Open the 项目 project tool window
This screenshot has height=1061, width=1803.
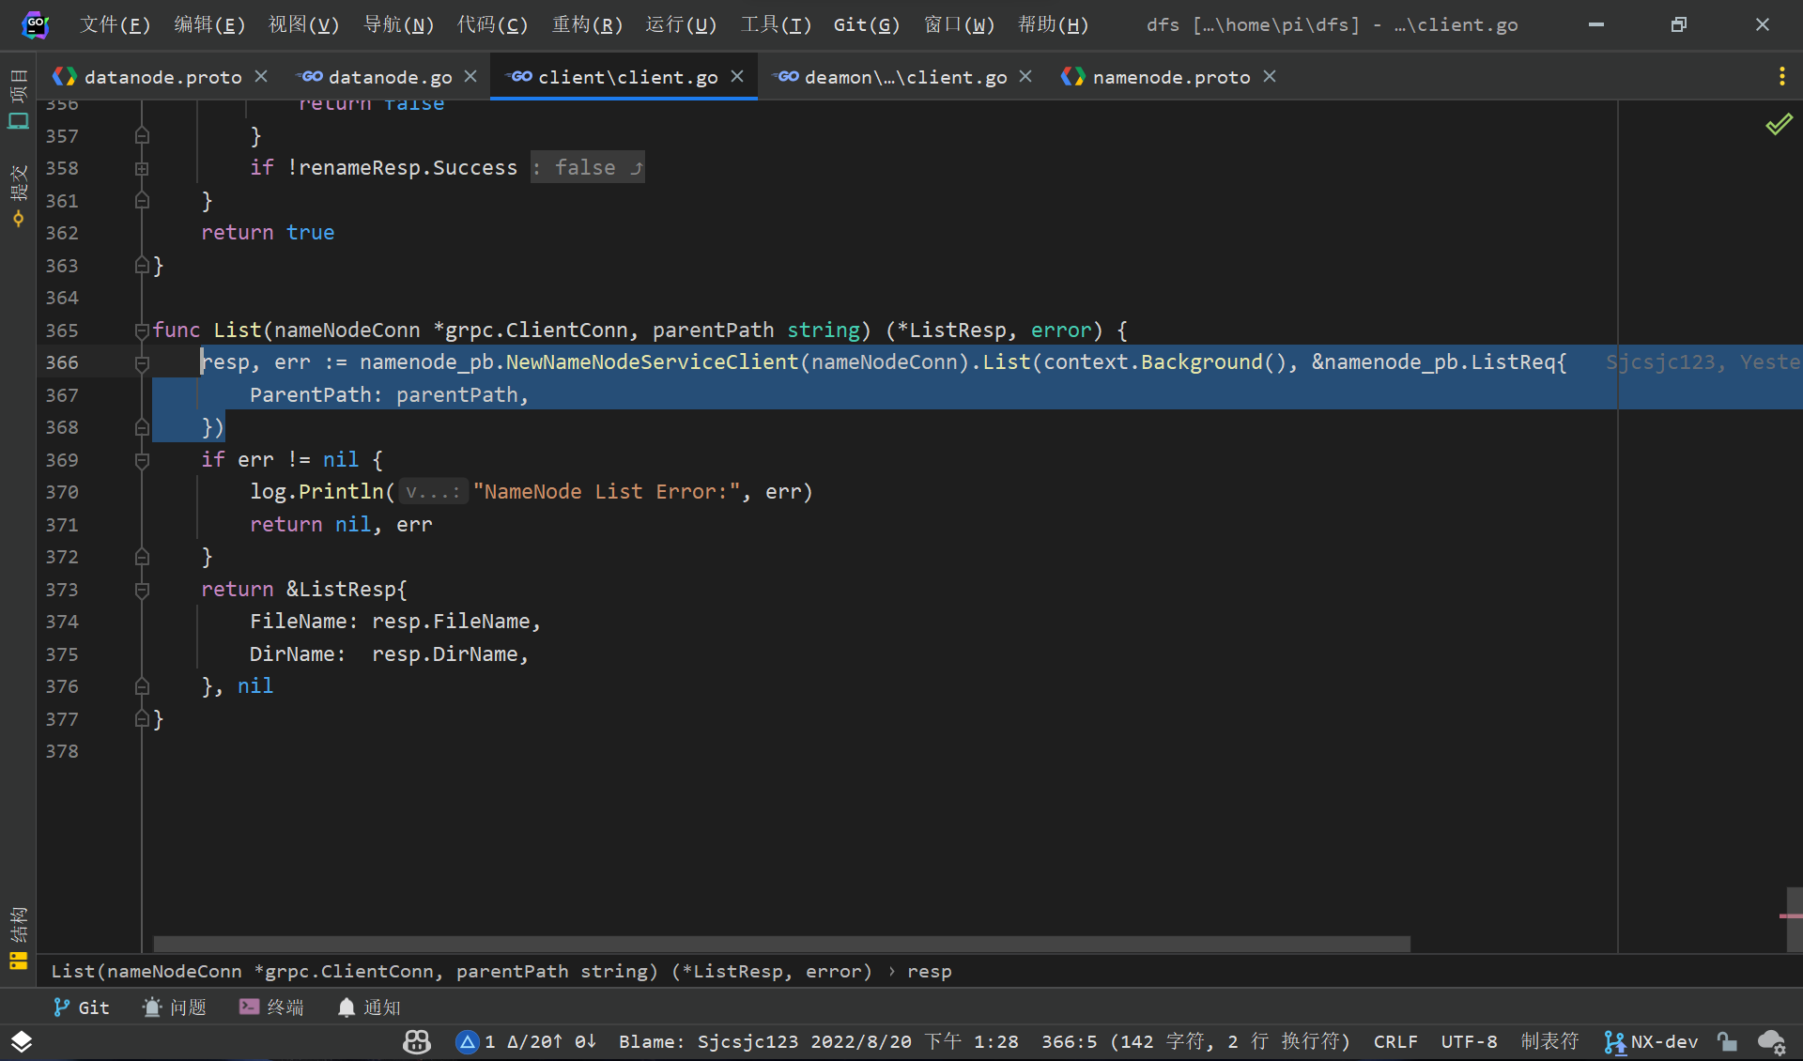18,99
